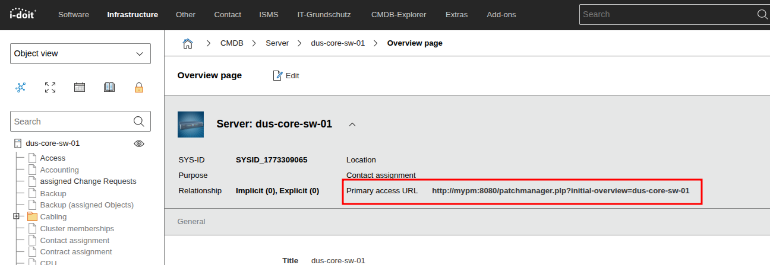Screen dimensions: 770x265
Task: Open the Software menu
Action: point(74,14)
